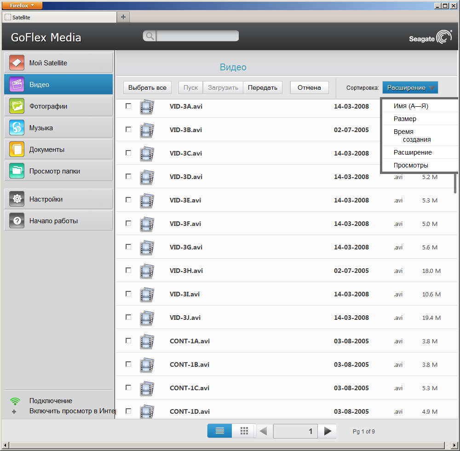The image size is (460, 451).
Task: Click the film icon of VID-3J.avi
Action: click(x=147, y=318)
